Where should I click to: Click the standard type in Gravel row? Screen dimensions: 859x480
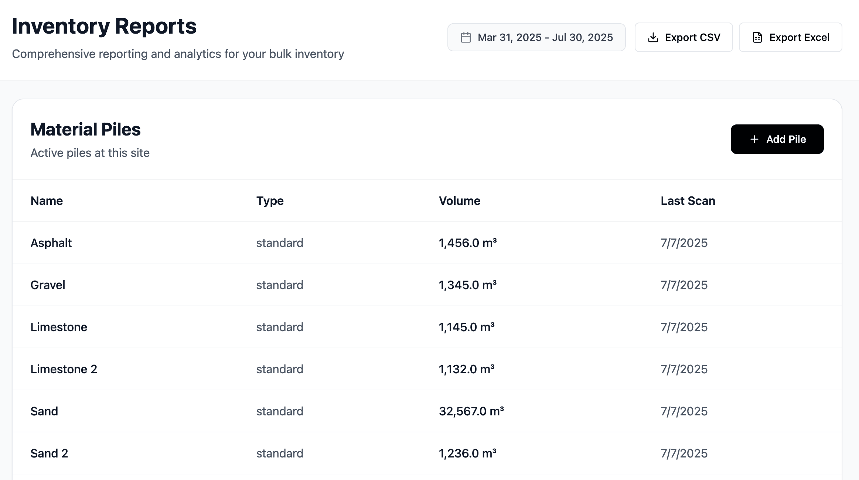280,285
